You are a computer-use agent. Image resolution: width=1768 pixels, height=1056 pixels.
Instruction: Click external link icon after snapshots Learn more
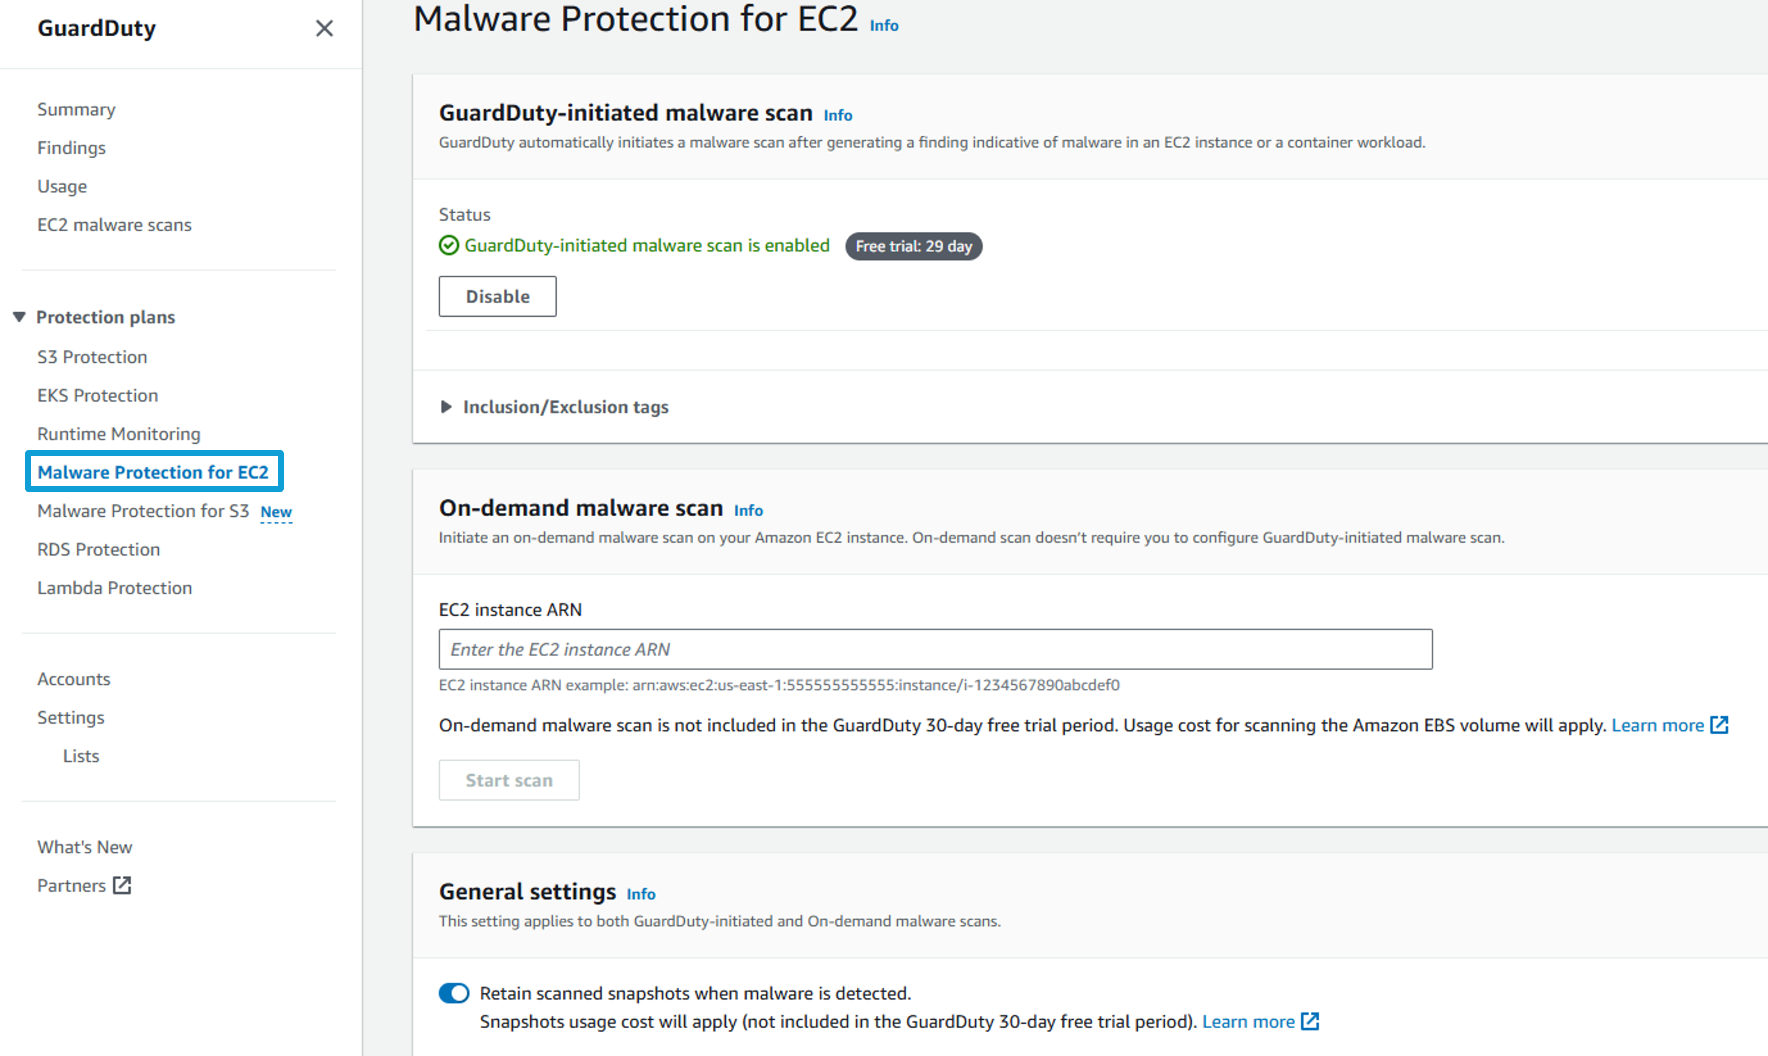(x=1310, y=1021)
